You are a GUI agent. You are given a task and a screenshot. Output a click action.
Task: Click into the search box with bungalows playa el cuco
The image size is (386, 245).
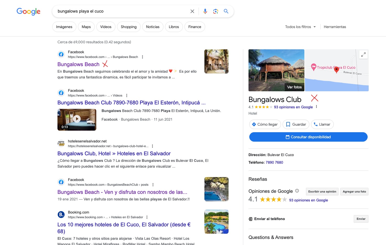pyautogui.click(x=121, y=11)
